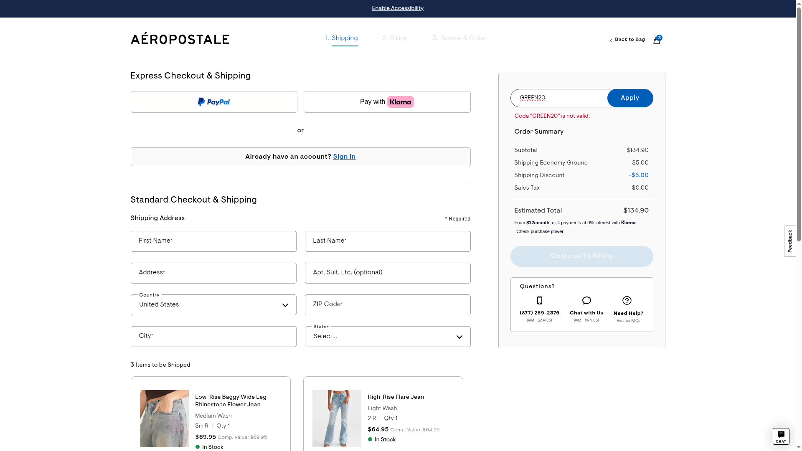Open the live CHAT widget icon
The height and width of the screenshot is (451, 802).
click(781, 436)
